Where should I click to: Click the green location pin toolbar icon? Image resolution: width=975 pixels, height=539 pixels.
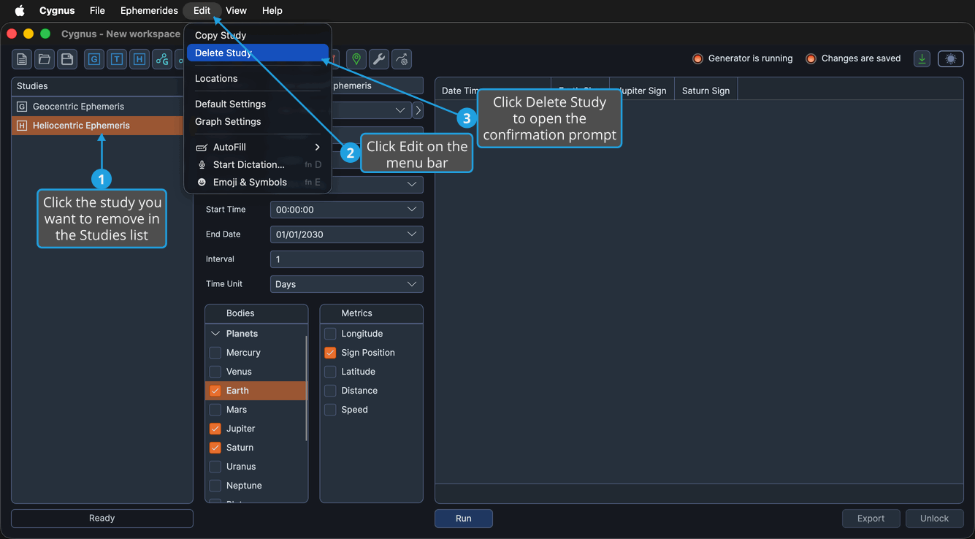[356, 59]
